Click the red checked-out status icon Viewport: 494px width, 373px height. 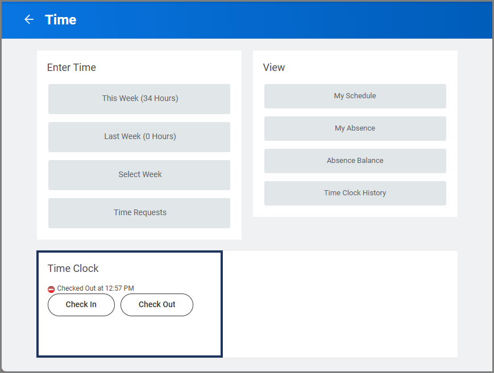click(51, 289)
